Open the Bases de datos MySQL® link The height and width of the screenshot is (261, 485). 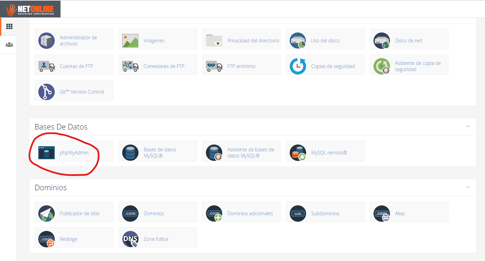[x=160, y=153]
